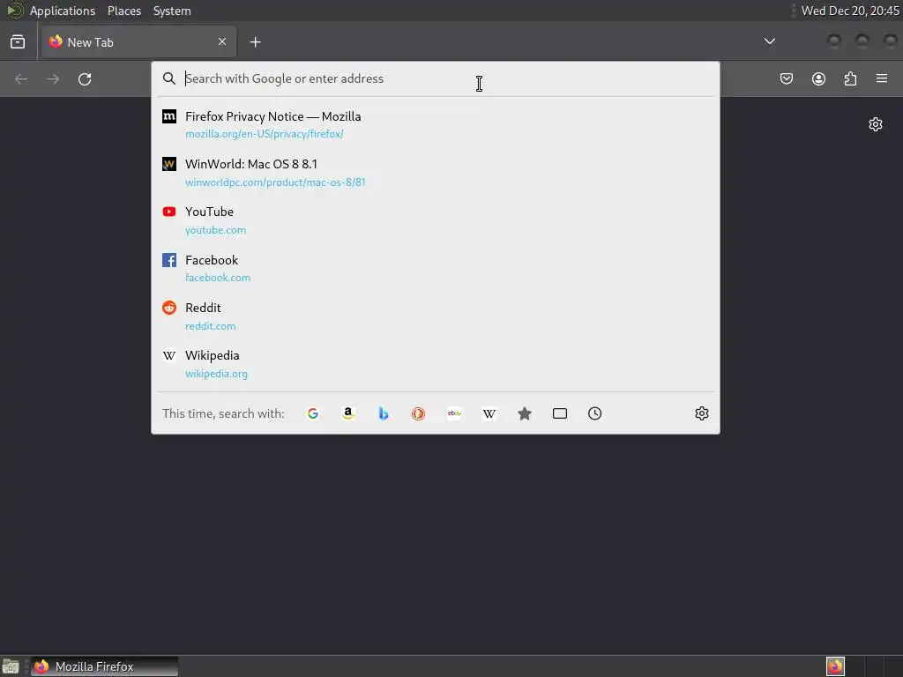Open a new tab with the plus button
This screenshot has height=677, width=903.
click(x=255, y=42)
